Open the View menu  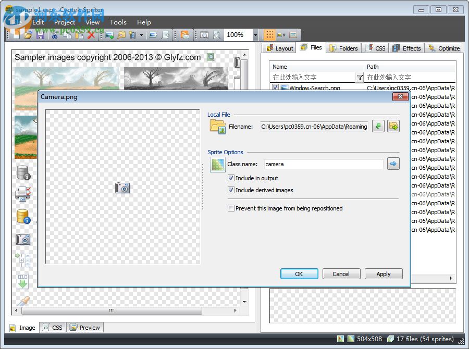click(93, 22)
